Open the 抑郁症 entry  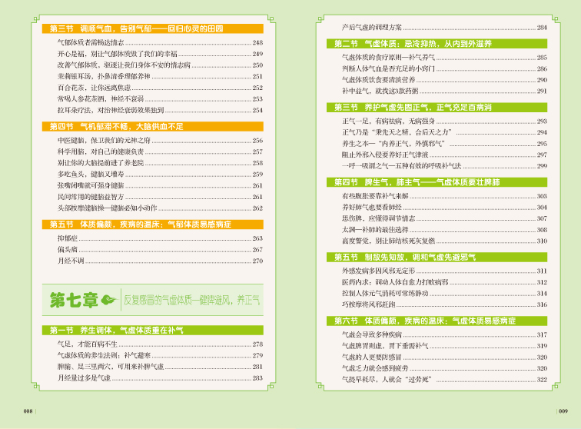68,238
